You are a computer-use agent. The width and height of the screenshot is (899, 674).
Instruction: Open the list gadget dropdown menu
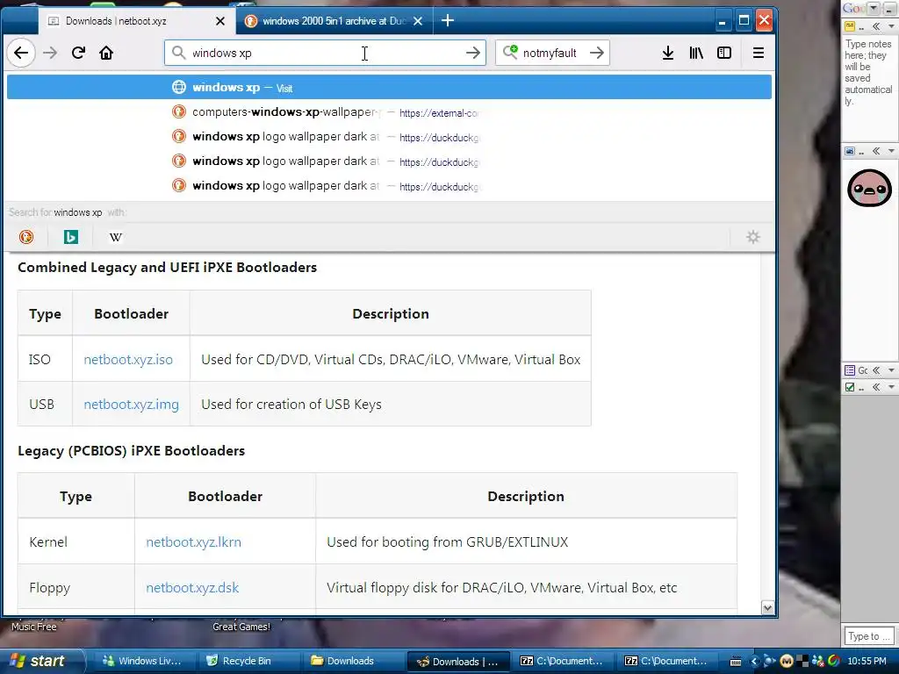(891, 370)
